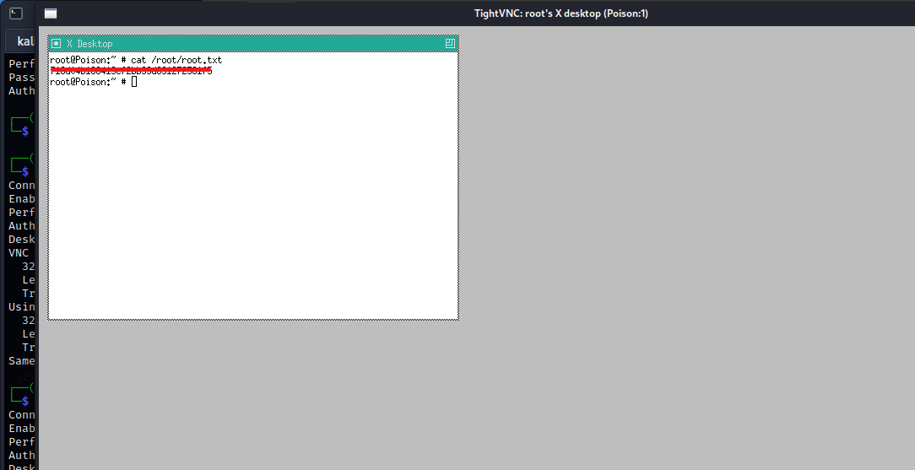Image resolution: width=915 pixels, height=470 pixels.
Task: Click the red-redacted flag output line
Action: pyautogui.click(x=131, y=71)
